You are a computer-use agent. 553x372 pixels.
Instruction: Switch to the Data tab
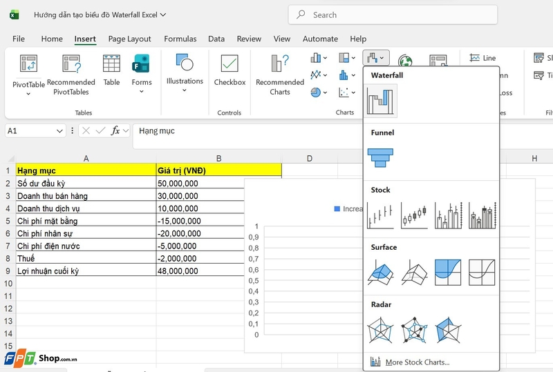tap(216, 39)
